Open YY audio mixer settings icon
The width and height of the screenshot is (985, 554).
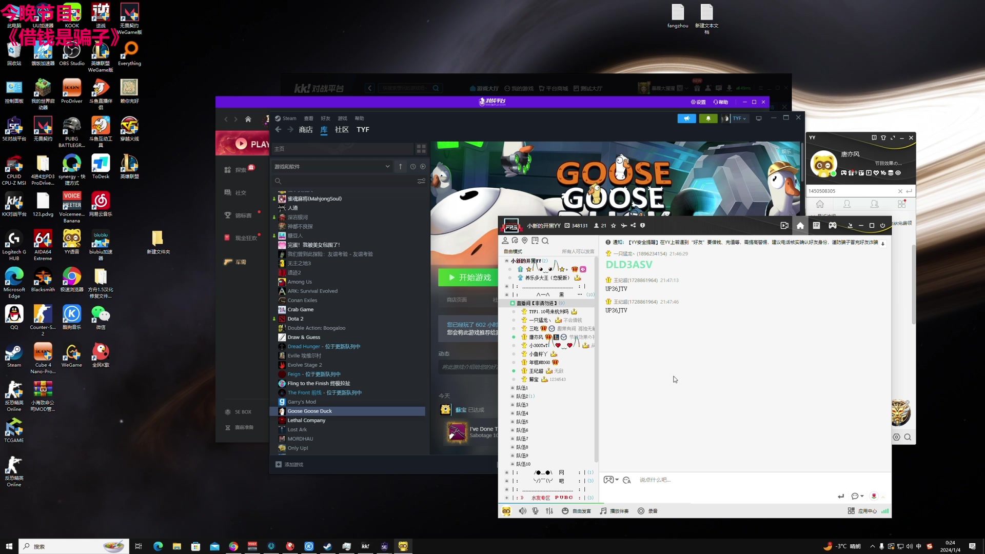549,511
